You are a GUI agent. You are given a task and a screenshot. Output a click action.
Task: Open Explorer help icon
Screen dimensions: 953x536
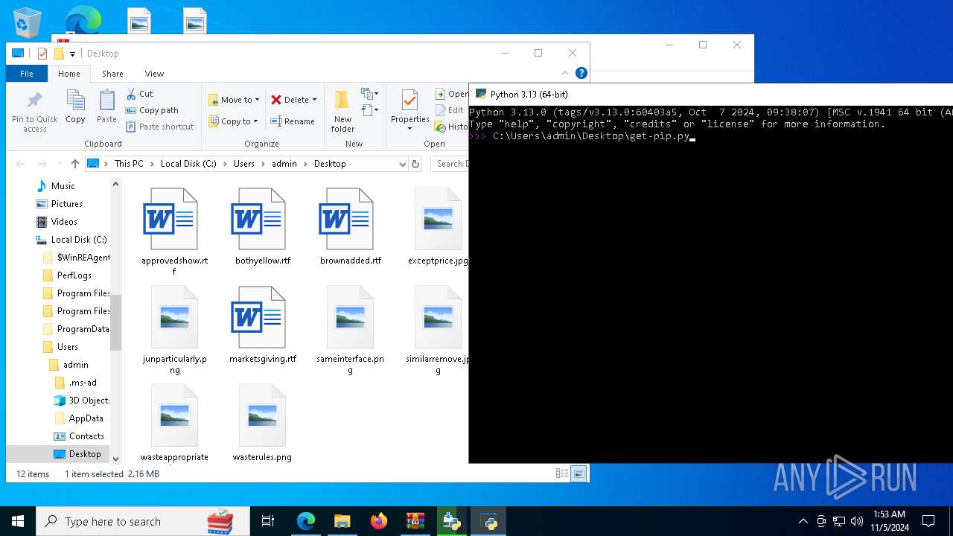coord(581,73)
